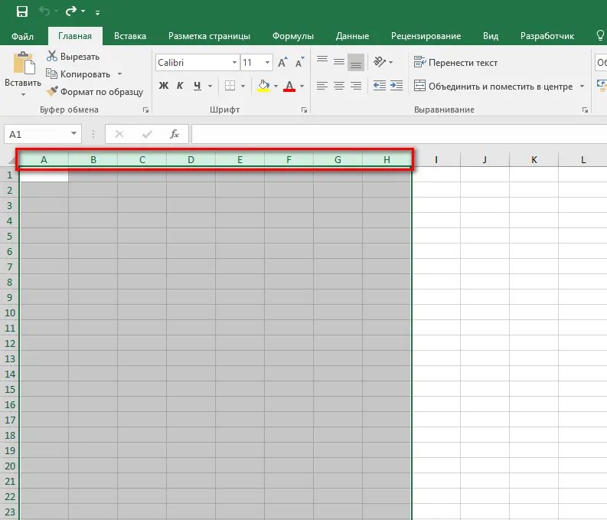Click Объединить и поместить в центре button
607x520 pixels.
(x=493, y=86)
